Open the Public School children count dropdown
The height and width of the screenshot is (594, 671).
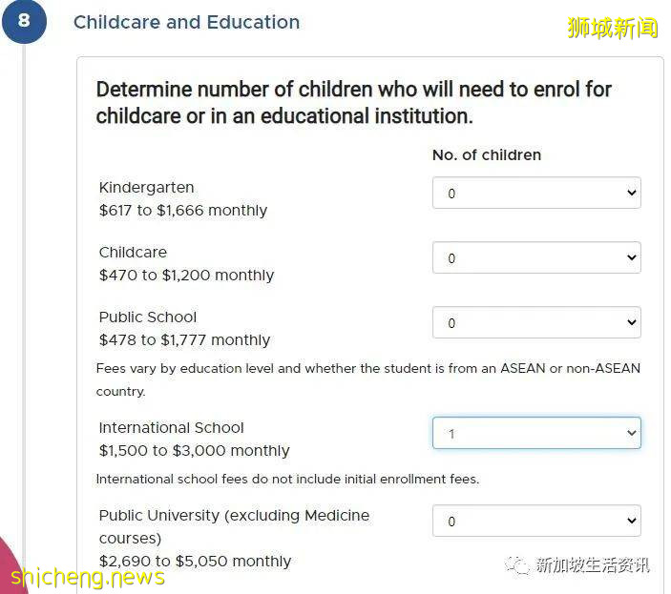coord(535,322)
